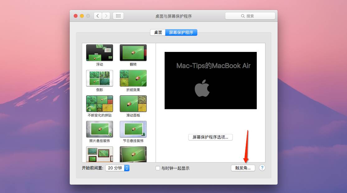Screen dimensions: 347x193
Task: Choose the 折纸效果 screen saver
Action: (133, 78)
